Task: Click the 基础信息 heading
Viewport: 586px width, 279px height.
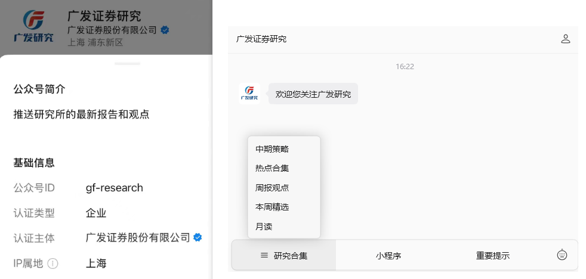Action: click(x=34, y=163)
